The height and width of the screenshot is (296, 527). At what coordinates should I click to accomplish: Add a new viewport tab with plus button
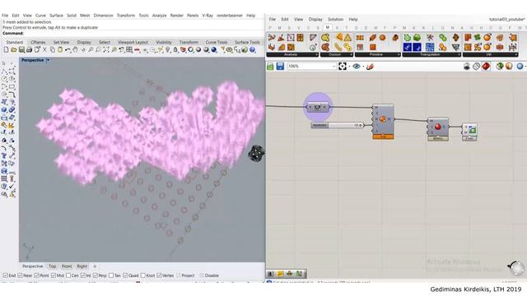pyautogui.click(x=95, y=266)
